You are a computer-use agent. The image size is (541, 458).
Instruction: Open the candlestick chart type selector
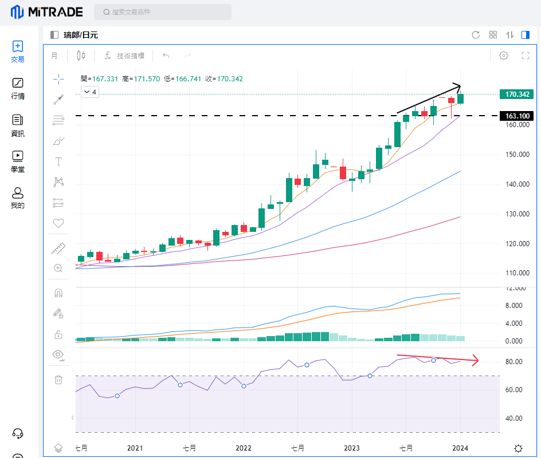pyautogui.click(x=81, y=56)
